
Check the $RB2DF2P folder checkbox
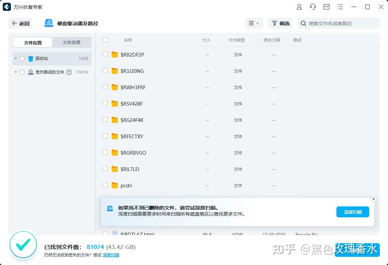pyautogui.click(x=105, y=54)
